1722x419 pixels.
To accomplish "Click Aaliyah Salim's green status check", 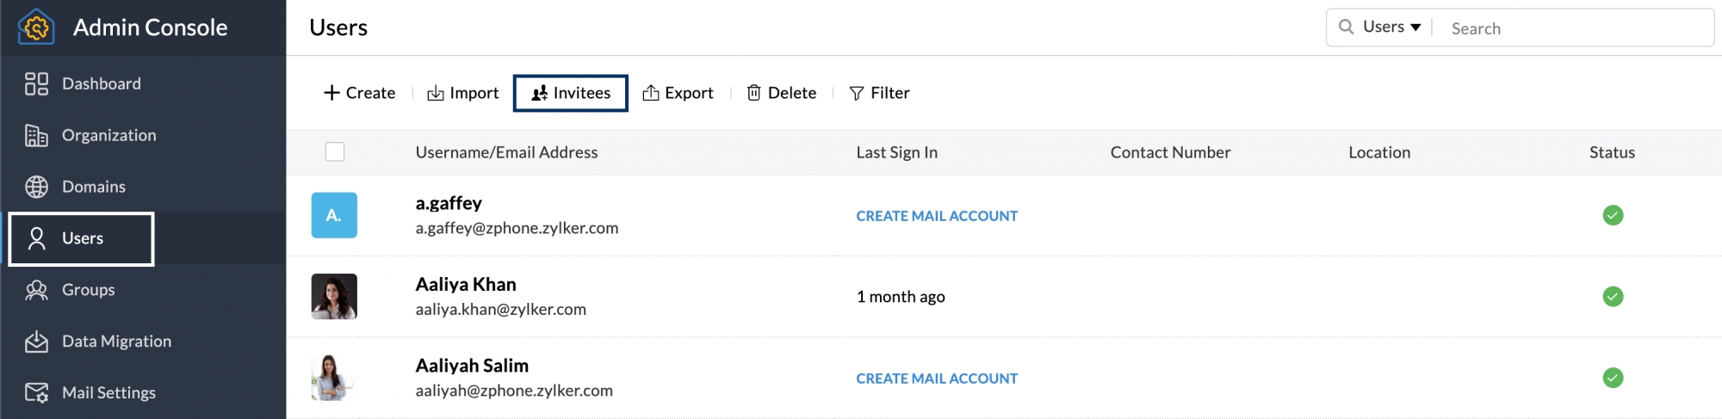I will pyautogui.click(x=1613, y=378).
